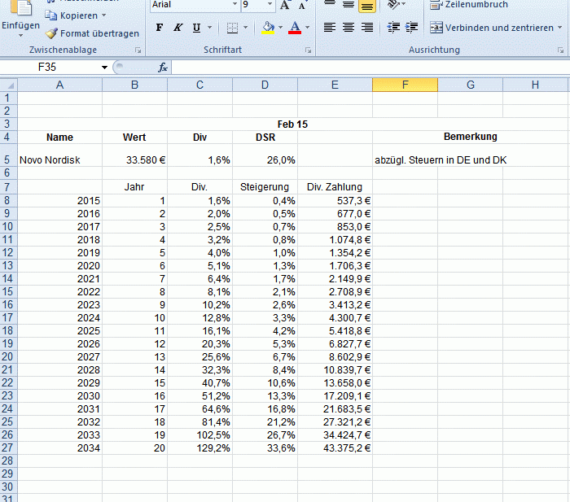Apply red font color
This screenshot has height=502, width=570.
coord(295,28)
